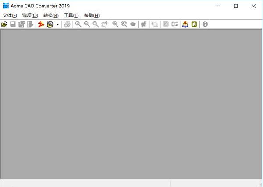Viewport: 263px width, 187px height.
Task: Open a drawing with the folder icon
Action: [4, 24]
